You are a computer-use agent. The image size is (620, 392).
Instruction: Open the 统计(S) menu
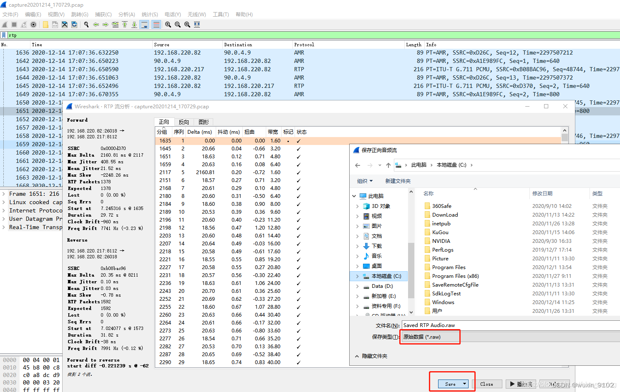(x=149, y=14)
